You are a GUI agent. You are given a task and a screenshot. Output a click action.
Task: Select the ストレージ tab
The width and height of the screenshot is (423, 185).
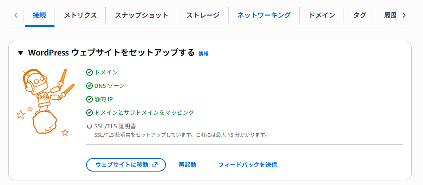tap(203, 15)
